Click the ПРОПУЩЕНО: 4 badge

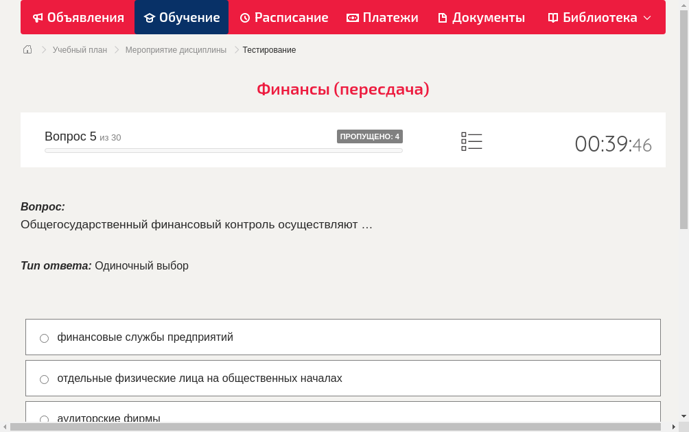pyautogui.click(x=369, y=136)
